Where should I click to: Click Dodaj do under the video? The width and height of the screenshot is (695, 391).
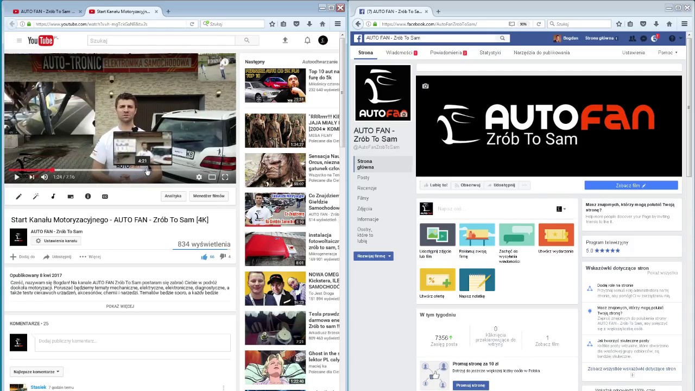coord(22,257)
